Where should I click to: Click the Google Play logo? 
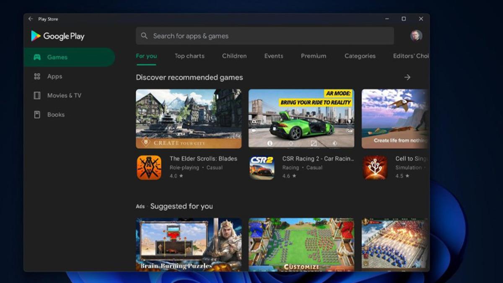(x=58, y=36)
